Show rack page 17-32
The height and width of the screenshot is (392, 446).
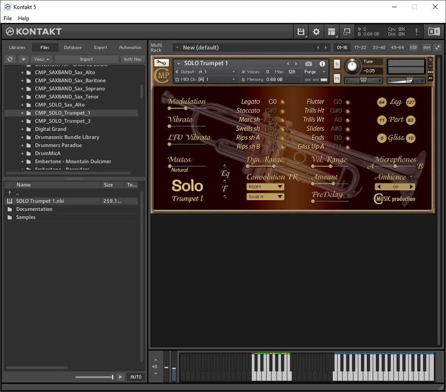[360, 47]
